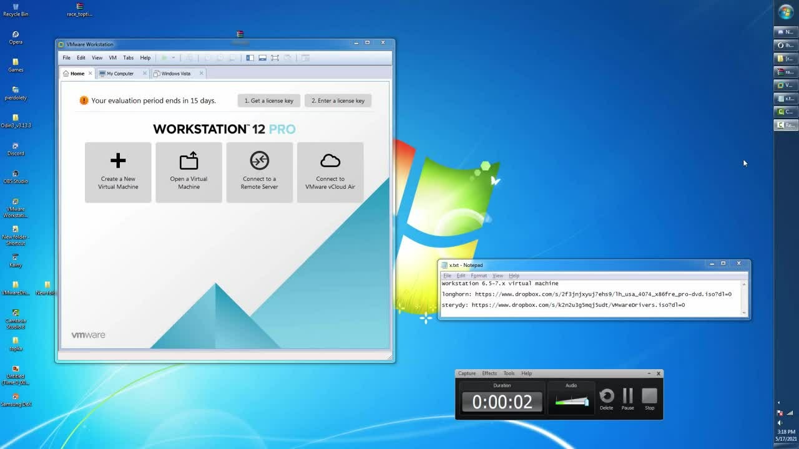This screenshot has width=799, height=449.
Task: Click Create a New Virtual Machine tile
Action: [118, 172]
